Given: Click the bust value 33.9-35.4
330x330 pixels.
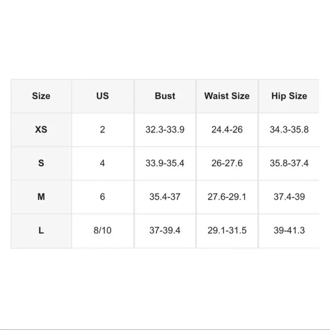Looking at the screenshot, I should 165,163.
